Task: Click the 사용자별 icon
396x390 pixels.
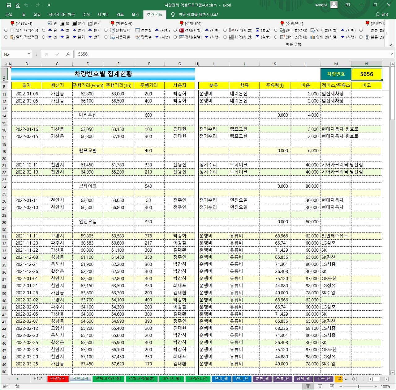Action: click(113, 37)
